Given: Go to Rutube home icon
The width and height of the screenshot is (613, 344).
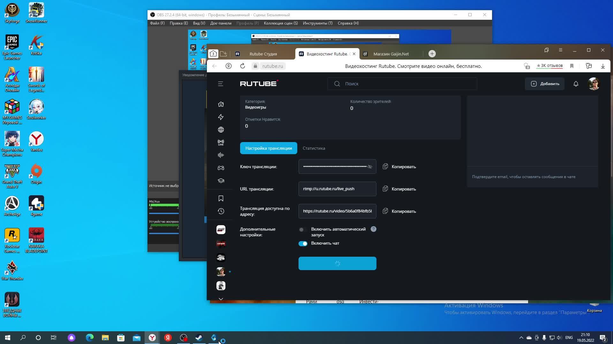Looking at the screenshot, I should (221, 104).
